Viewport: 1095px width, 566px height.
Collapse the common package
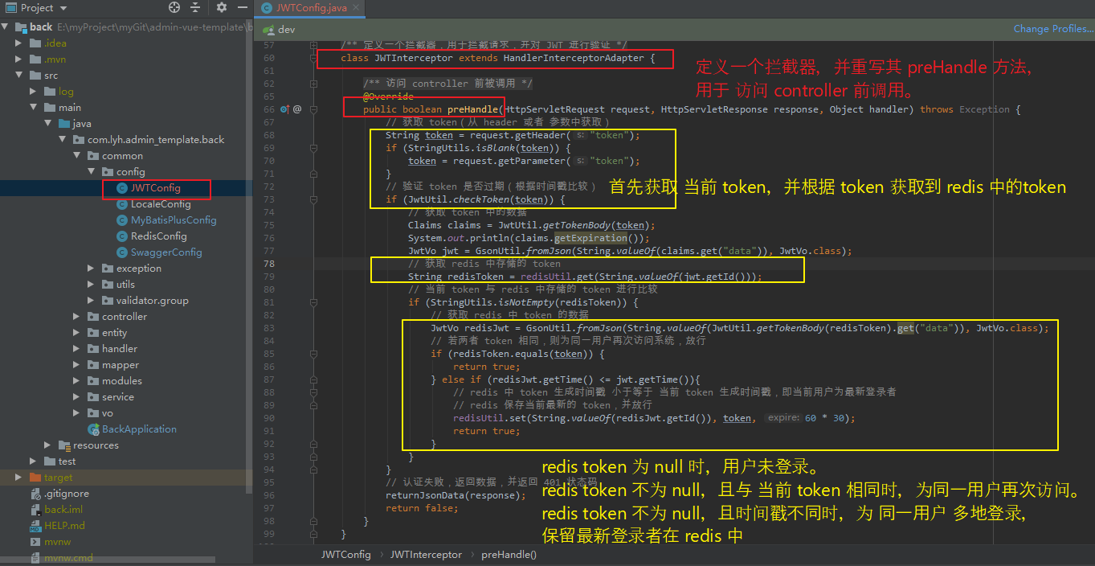tap(77, 155)
